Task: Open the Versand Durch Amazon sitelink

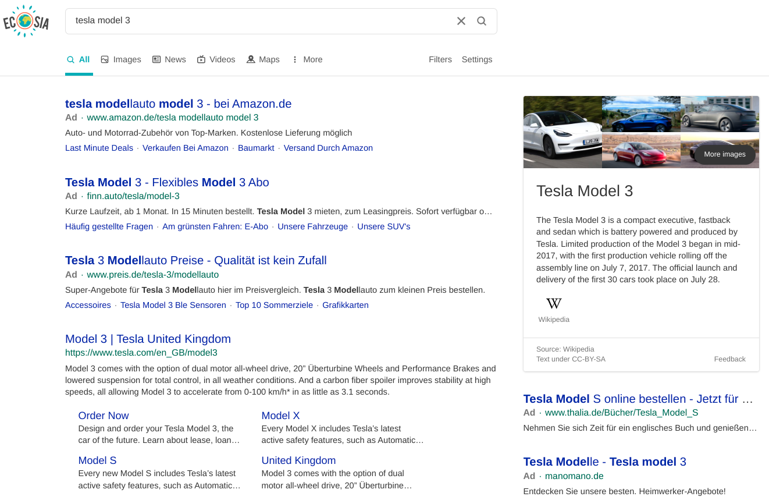Action: [x=328, y=148]
